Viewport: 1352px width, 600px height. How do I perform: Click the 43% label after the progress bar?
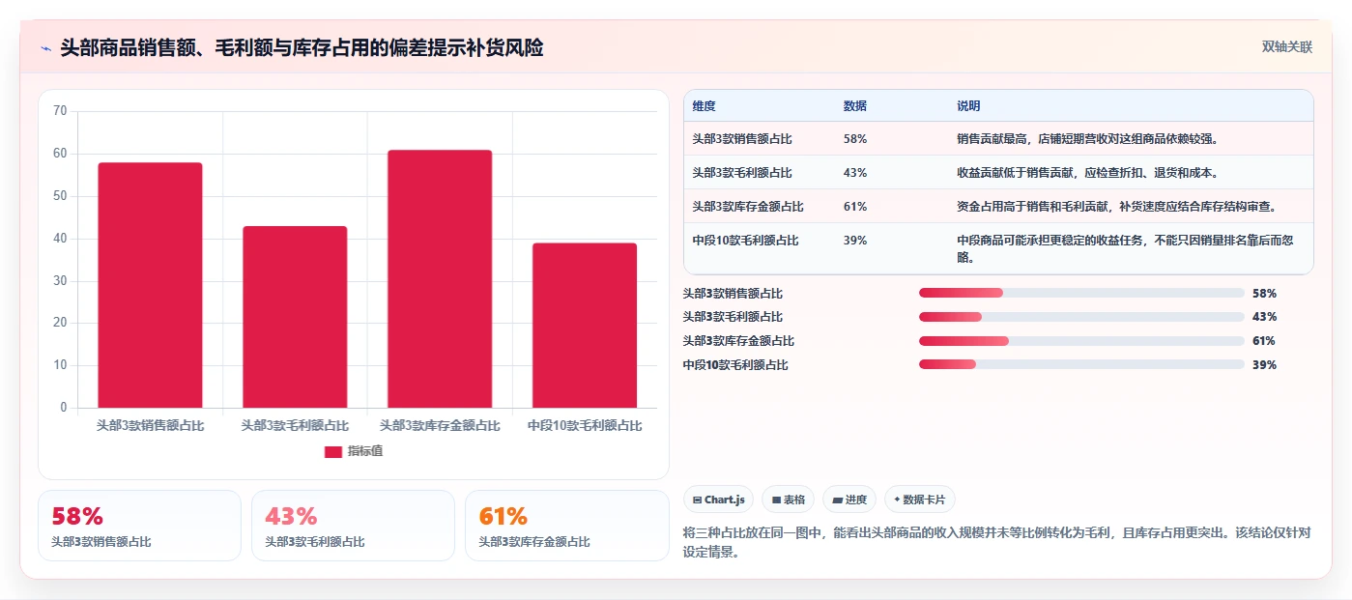click(x=1264, y=317)
